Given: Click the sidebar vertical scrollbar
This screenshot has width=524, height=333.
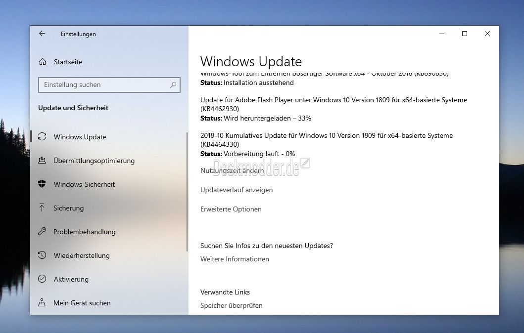Looking at the screenshot, I should 187,192.
